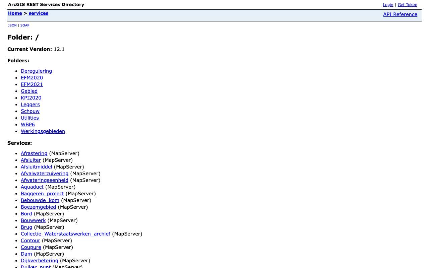View the SOAP format link
This screenshot has height=268, width=429.
point(25,25)
